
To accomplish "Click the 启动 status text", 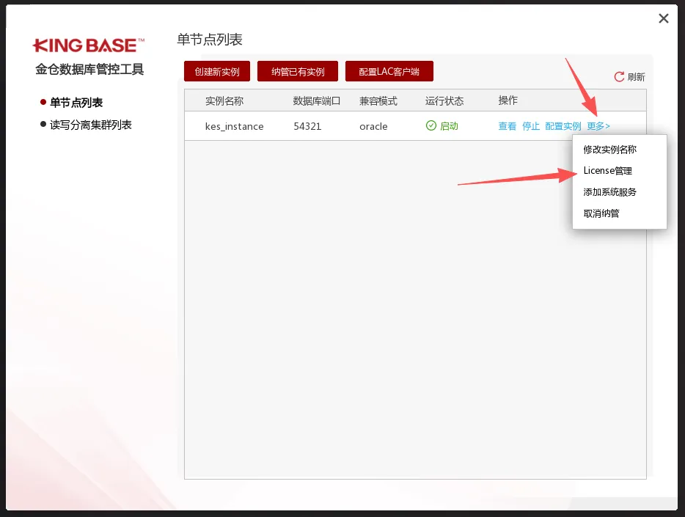I will (x=449, y=125).
